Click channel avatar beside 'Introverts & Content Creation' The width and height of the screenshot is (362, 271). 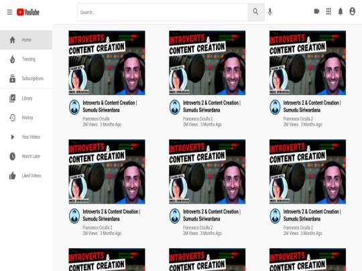[74, 107]
